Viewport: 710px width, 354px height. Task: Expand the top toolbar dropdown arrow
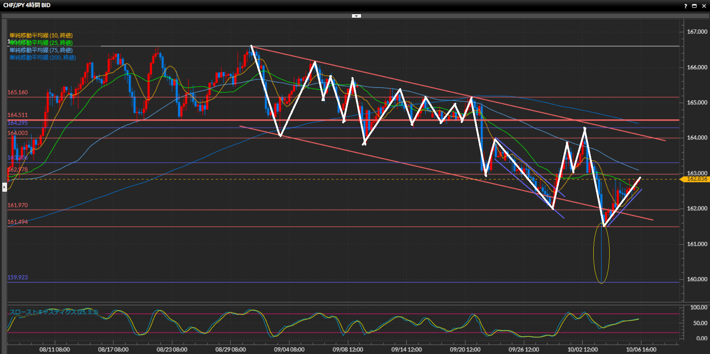pos(356,16)
